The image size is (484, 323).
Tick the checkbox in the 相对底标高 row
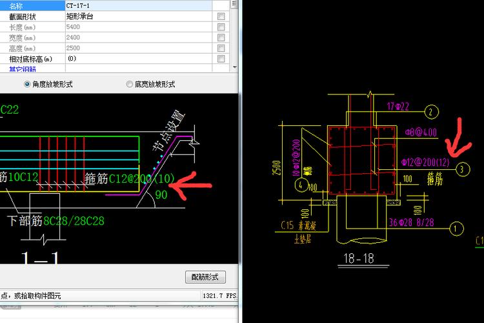(x=221, y=58)
